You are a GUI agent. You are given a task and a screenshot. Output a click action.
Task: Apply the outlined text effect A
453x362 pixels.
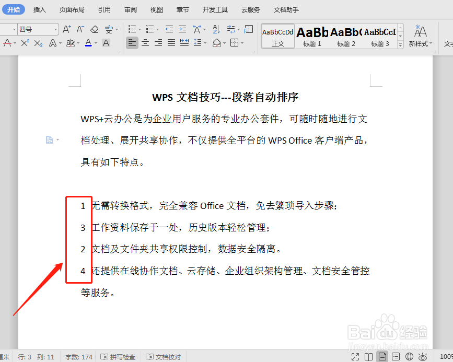click(x=53, y=43)
